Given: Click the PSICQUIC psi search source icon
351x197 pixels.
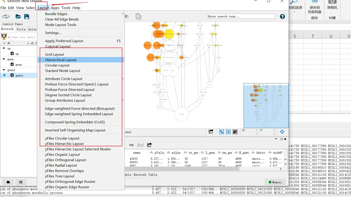Looking at the screenshot, I should [4, 37].
